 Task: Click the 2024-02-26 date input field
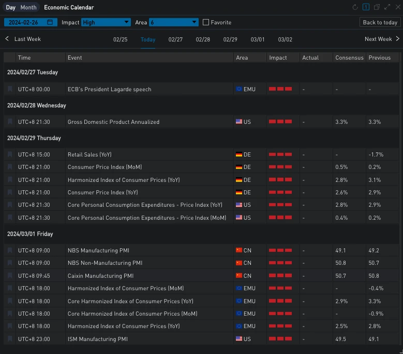[x=25, y=22]
